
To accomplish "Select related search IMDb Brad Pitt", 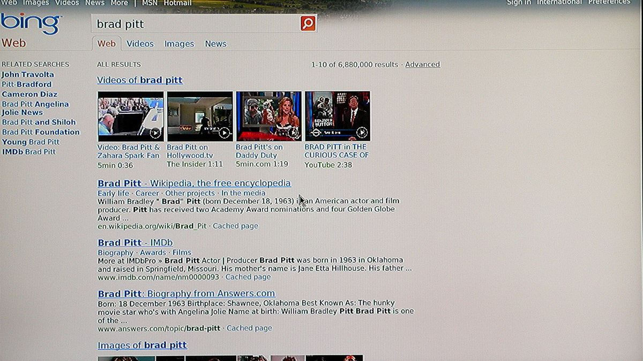I will tap(29, 152).
